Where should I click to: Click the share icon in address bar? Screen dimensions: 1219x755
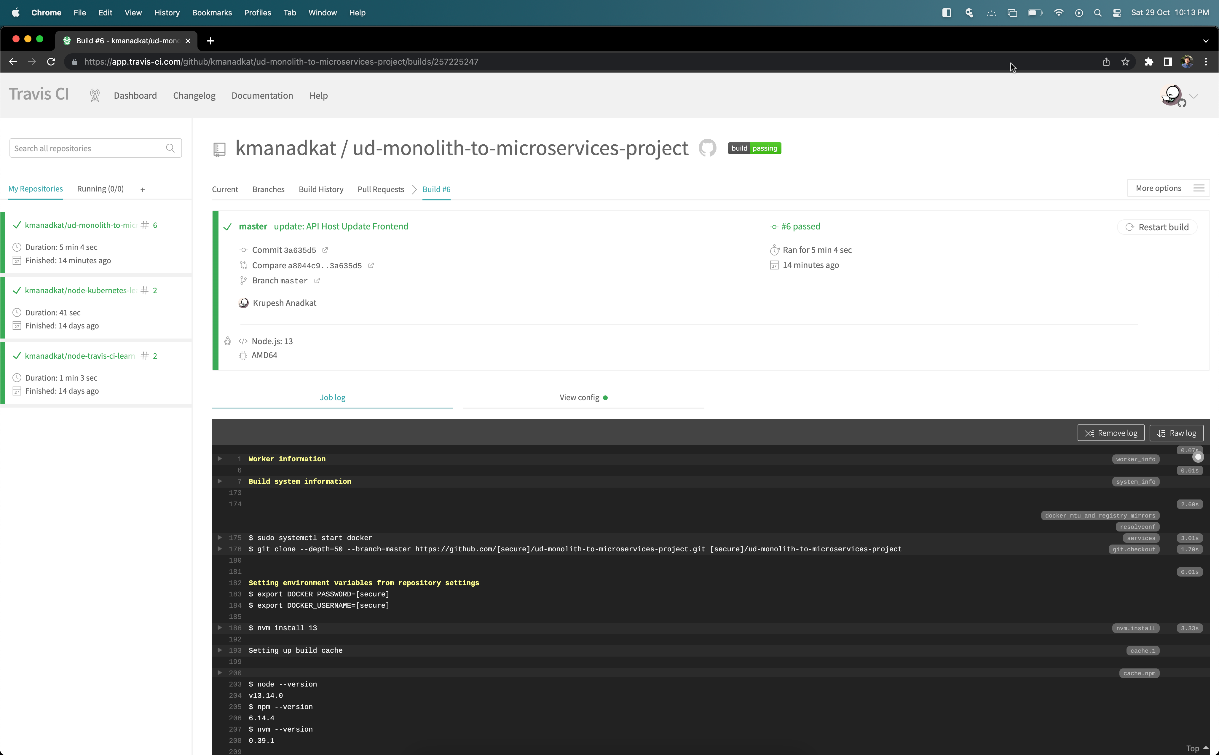(x=1106, y=61)
